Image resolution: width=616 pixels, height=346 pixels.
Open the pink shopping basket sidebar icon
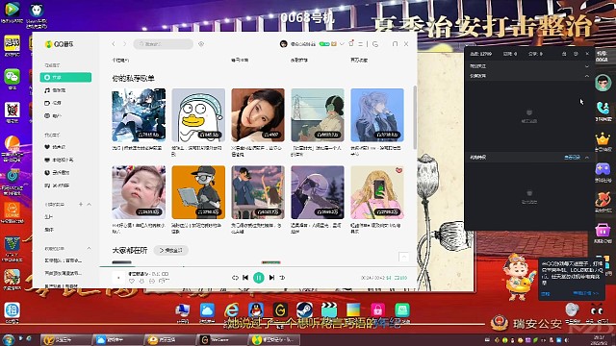(x=603, y=230)
